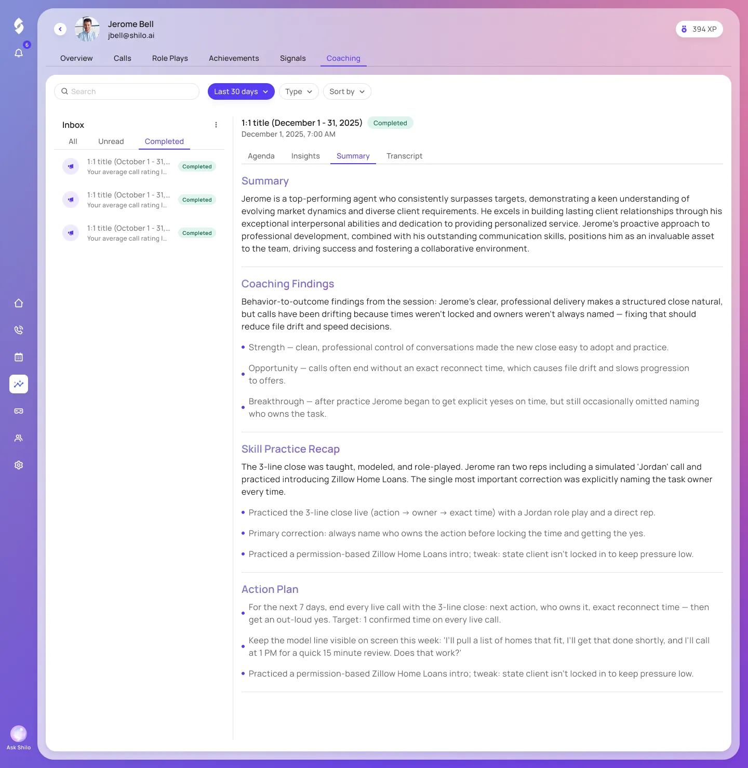Open the Insights tab
Viewport: 748px width, 768px height.
305,156
